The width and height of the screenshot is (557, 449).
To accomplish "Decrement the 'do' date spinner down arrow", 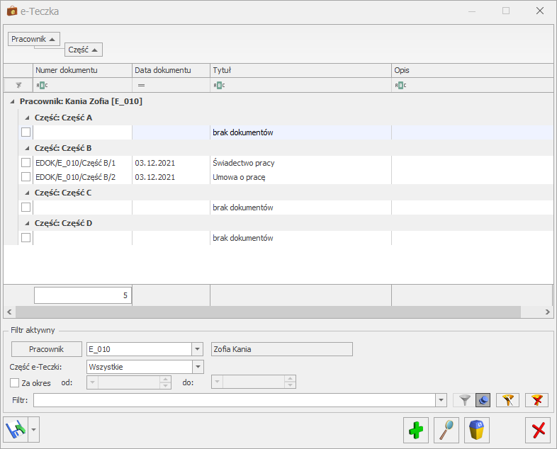I will point(290,385).
